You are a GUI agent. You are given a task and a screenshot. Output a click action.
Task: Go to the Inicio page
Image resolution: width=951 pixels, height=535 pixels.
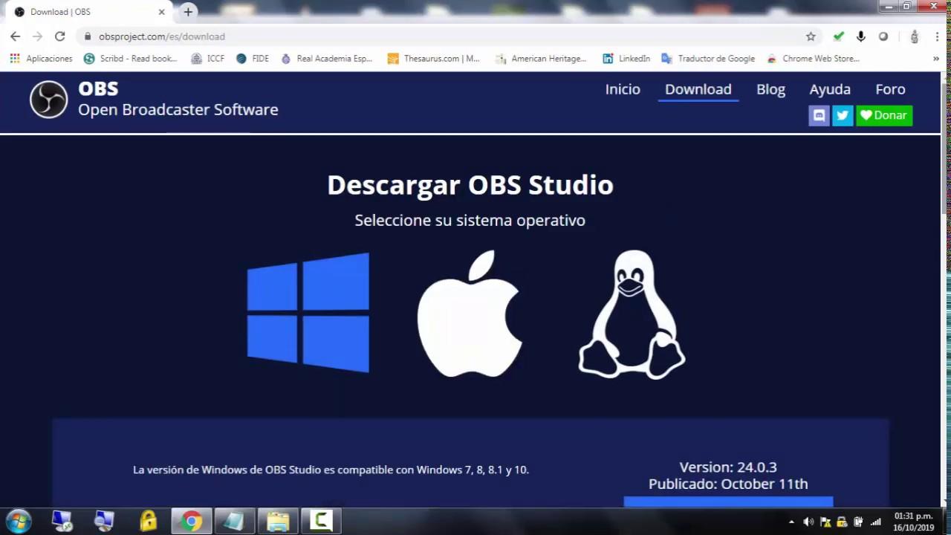pos(623,89)
